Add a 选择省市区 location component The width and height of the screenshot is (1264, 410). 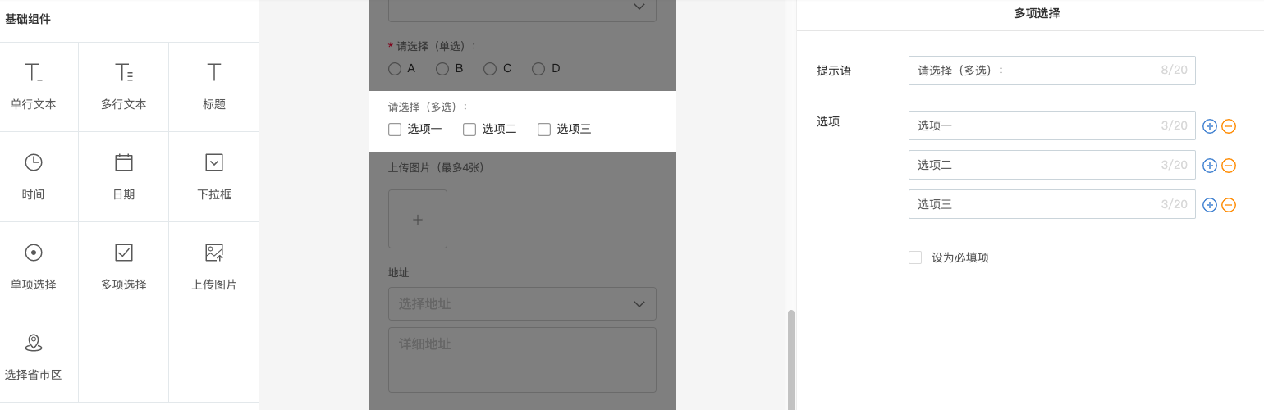coord(34,343)
